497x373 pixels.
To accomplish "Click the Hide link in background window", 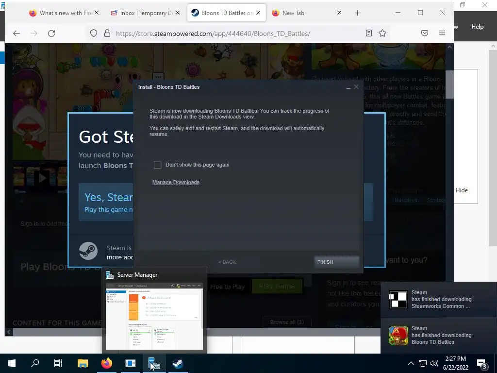I will [x=462, y=190].
